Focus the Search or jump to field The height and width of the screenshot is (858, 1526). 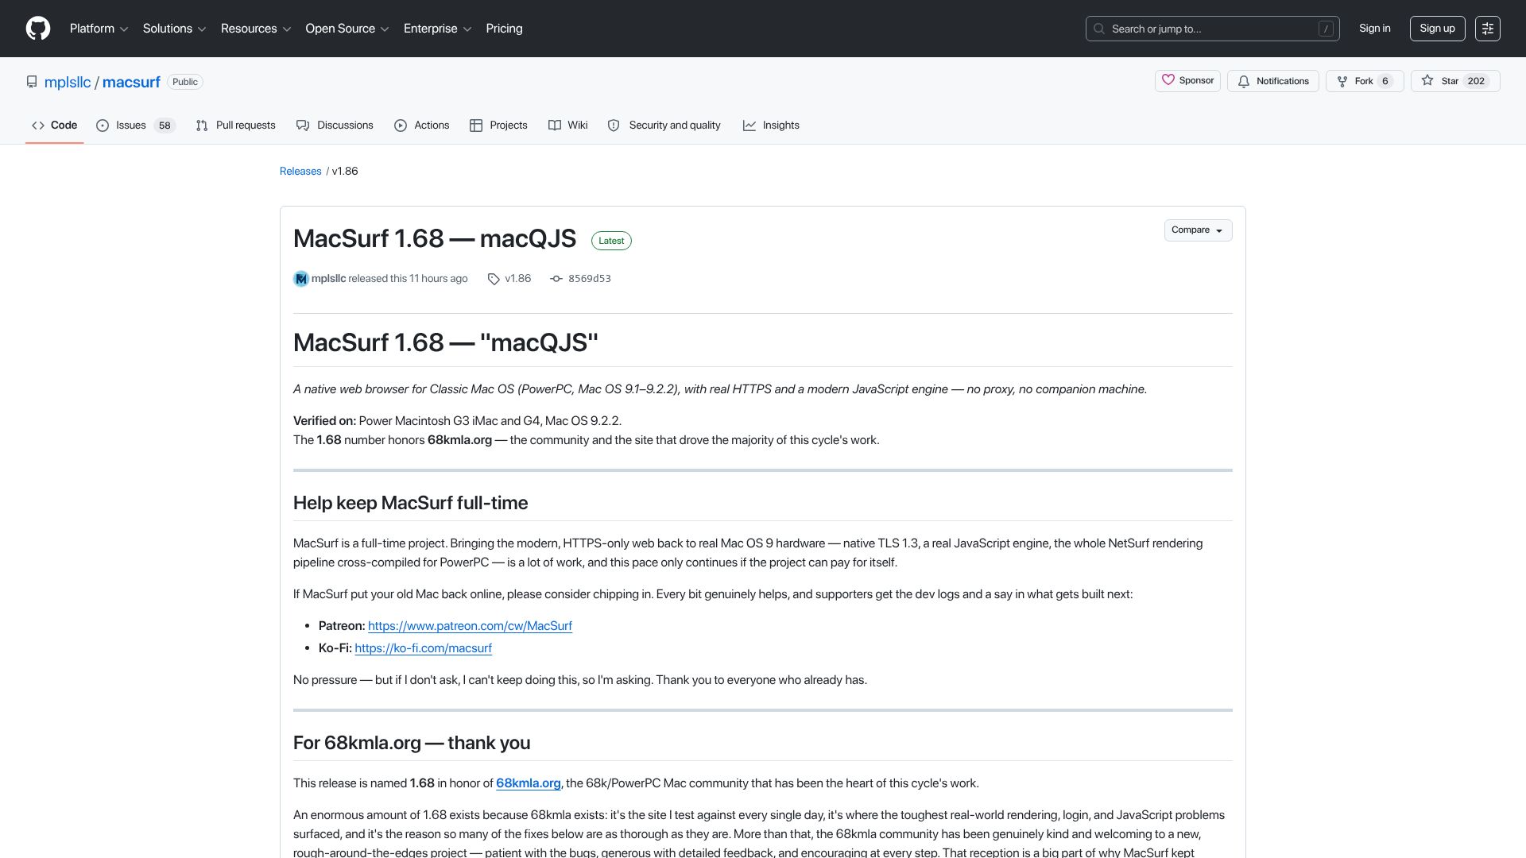tap(1212, 29)
